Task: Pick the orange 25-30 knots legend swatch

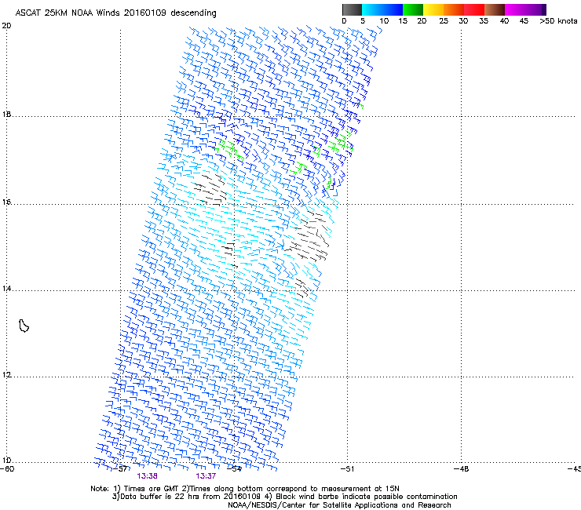Action: tap(454, 9)
